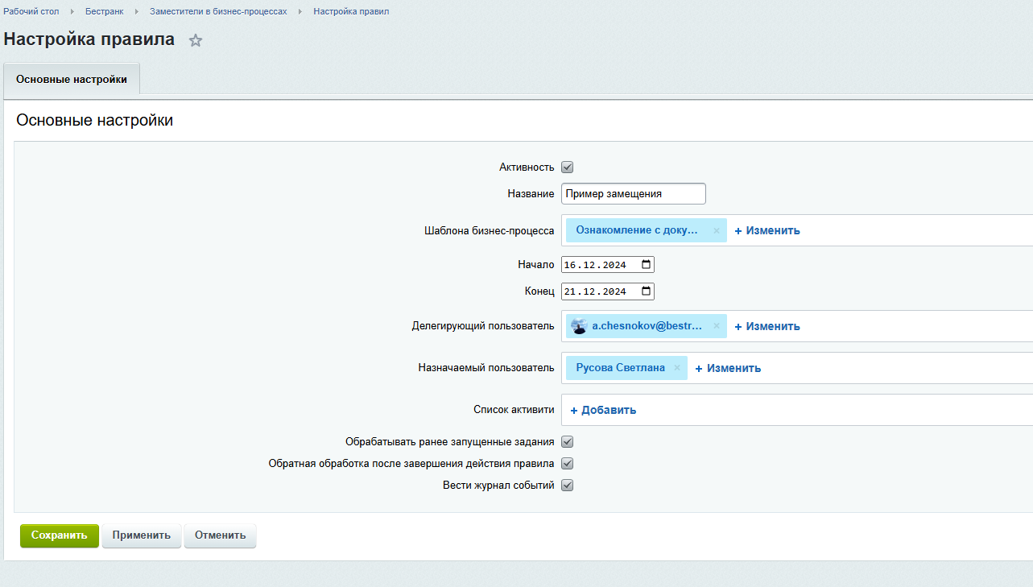Click Изменить for business process template
The image size is (1033, 587).
click(767, 230)
